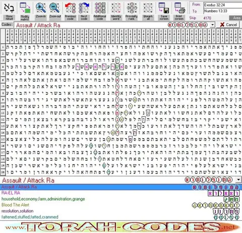Click the Cancel button
Viewport: 242px width, 233px height.
pyautogui.click(x=228, y=25)
